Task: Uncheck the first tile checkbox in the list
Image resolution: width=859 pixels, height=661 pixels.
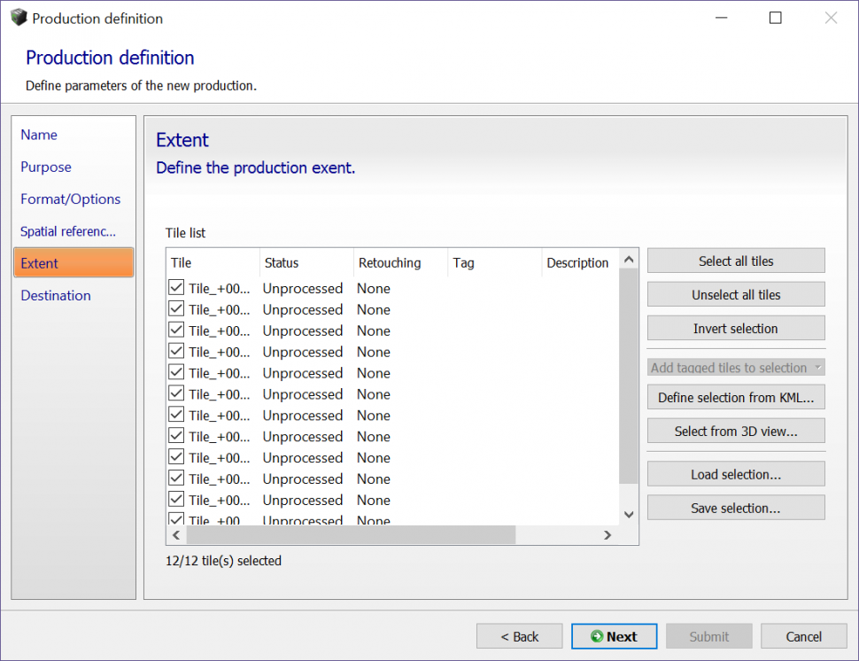Action: pos(176,287)
